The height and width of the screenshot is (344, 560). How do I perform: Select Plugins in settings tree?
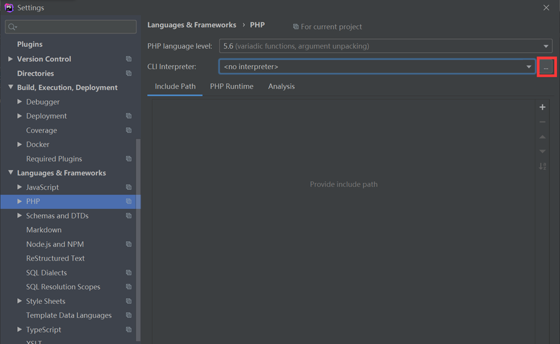pos(30,44)
